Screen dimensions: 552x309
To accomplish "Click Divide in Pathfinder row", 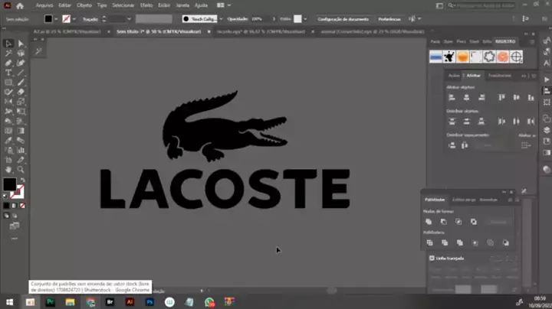I will [429, 242].
